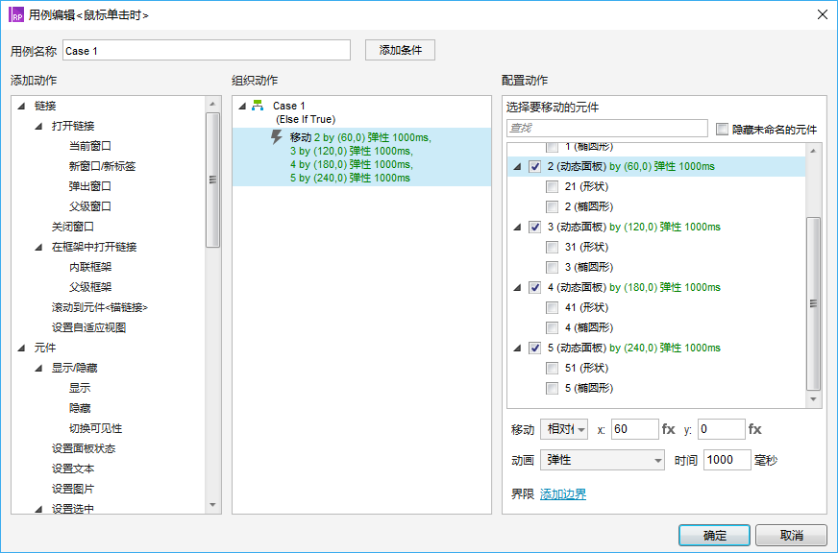Image resolution: width=838 pixels, height=553 pixels.
Task: Confirm with the 确定 button
Action: [714, 536]
